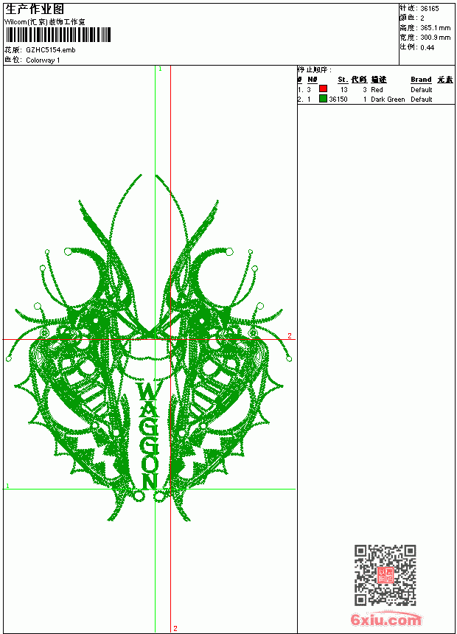Screen dimensions: 457x634
Task: Click the dark green thread color swatch
Action: [323, 98]
